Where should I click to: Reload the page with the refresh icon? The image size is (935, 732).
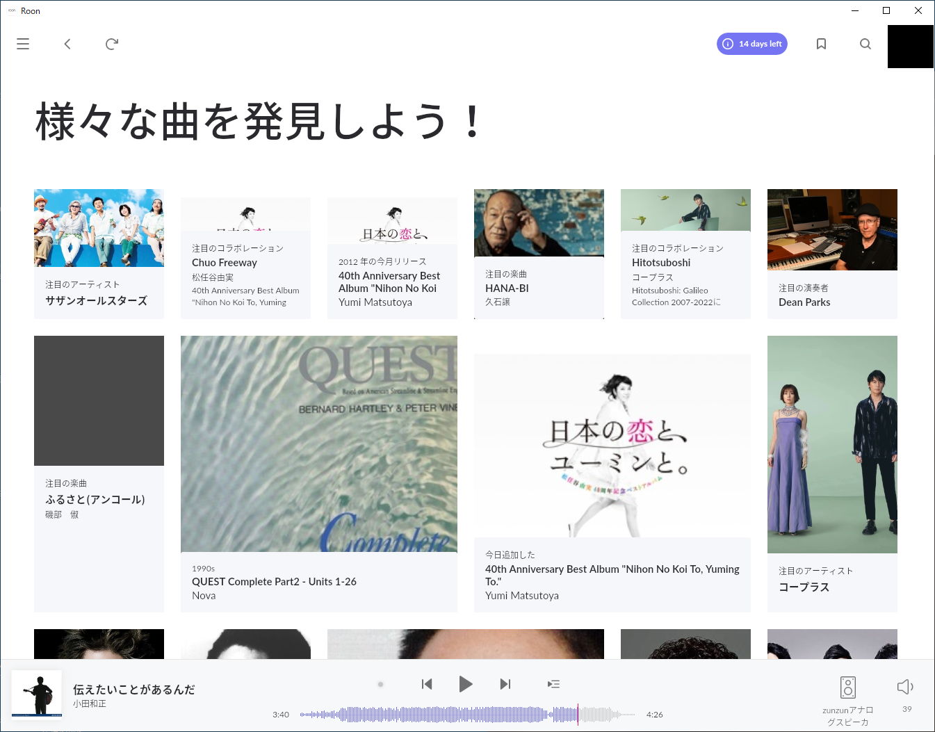point(112,44)
